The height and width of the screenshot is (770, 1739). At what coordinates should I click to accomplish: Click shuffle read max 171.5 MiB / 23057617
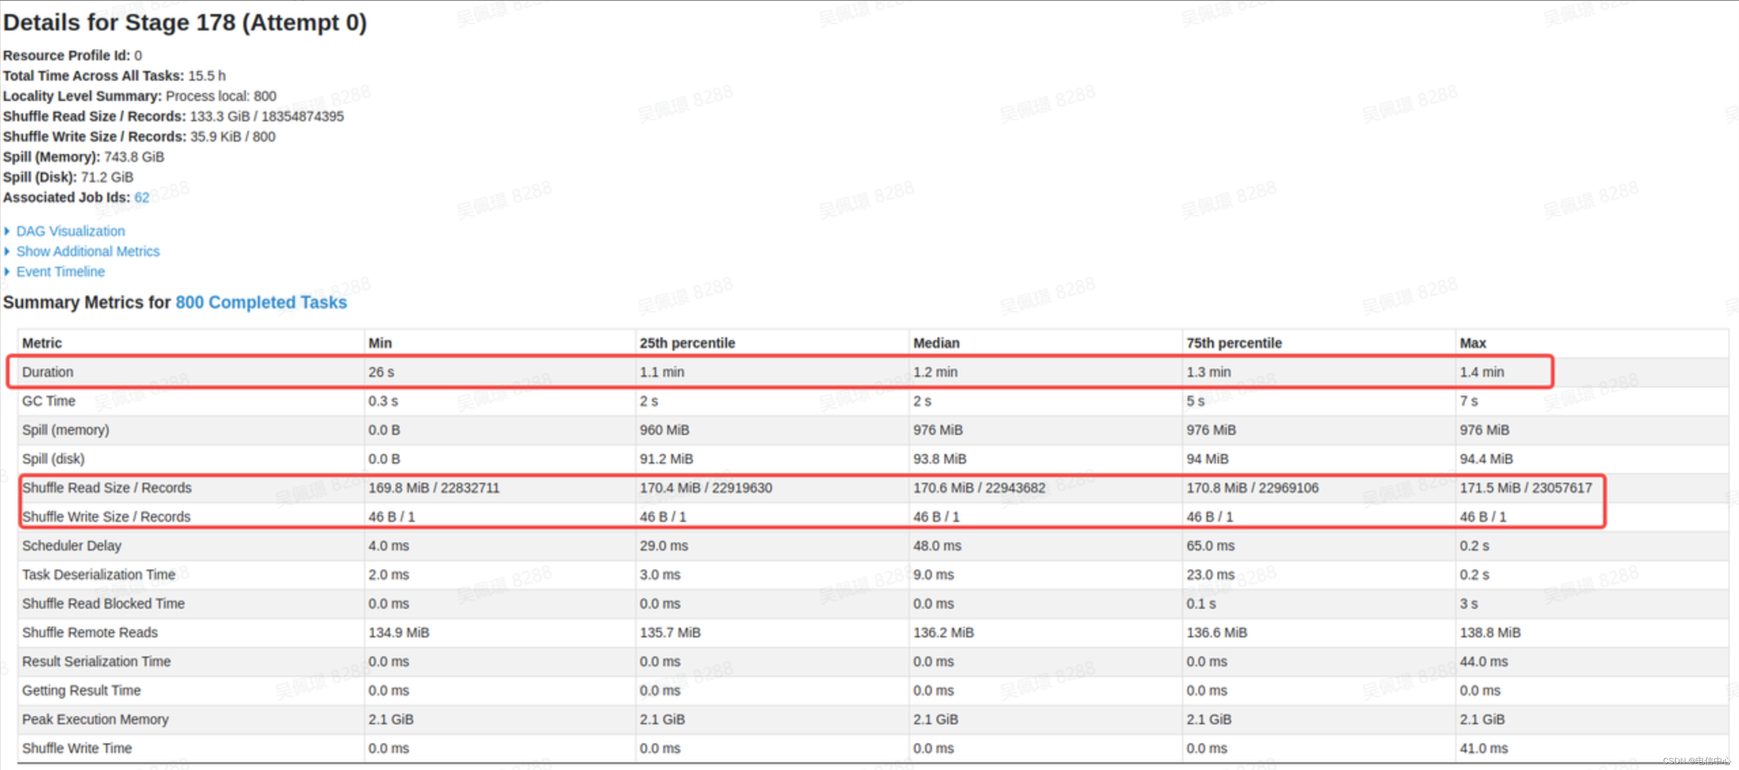click(1526, 488)
